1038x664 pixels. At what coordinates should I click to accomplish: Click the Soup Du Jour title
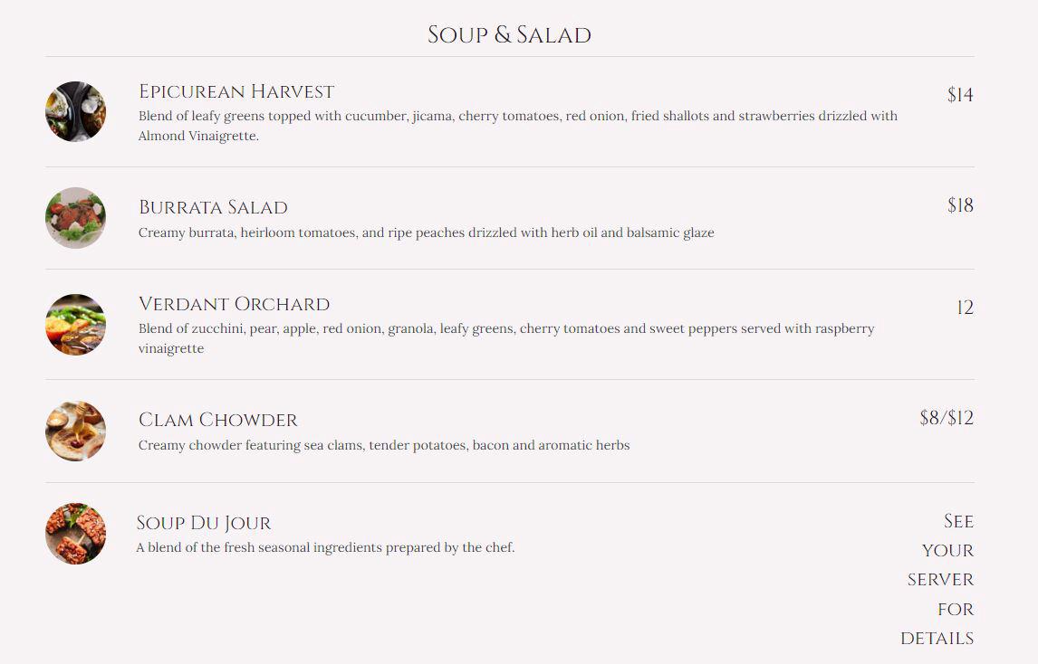pyautogui.click(x=204, y=523)
